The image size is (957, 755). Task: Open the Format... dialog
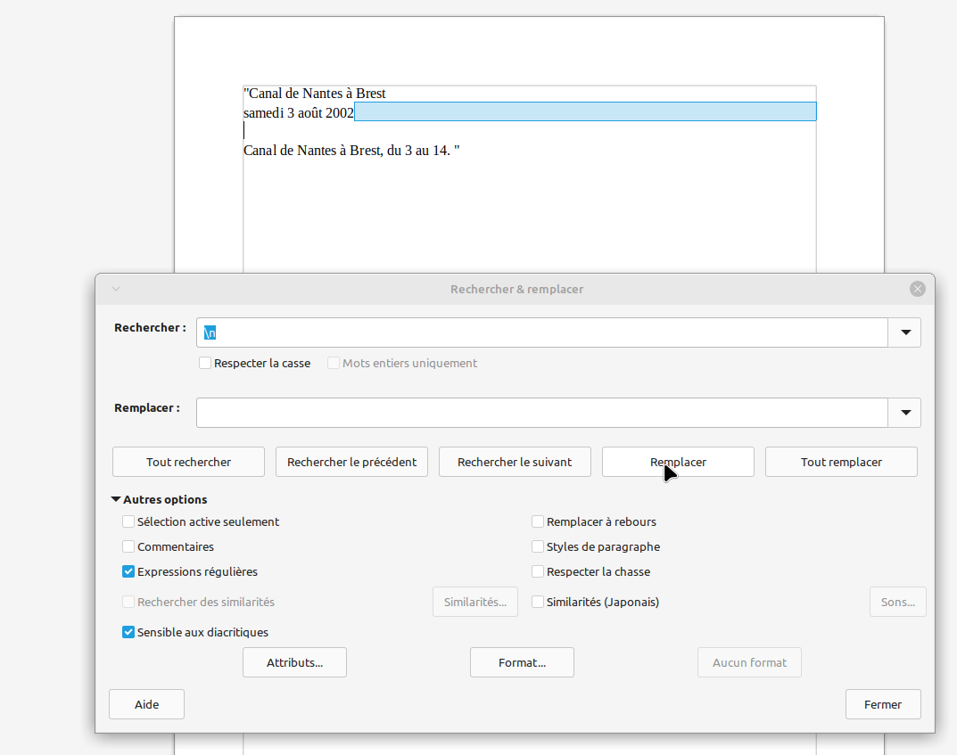click(522, 662)
